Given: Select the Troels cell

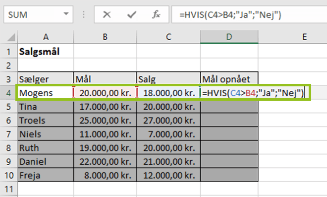Looking at the screenshot, I should click(46, 120).
